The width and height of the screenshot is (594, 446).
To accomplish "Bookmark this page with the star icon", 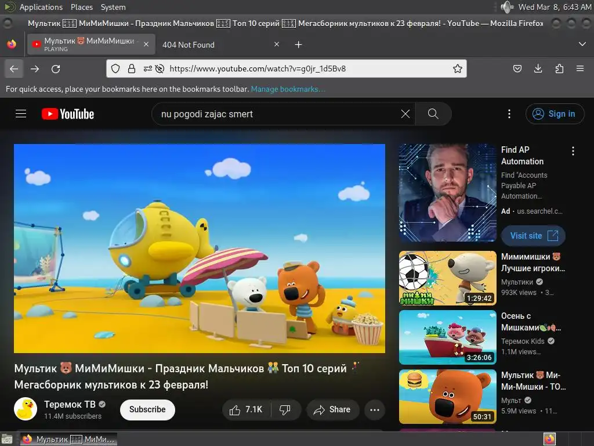I will tap(457, 69).
